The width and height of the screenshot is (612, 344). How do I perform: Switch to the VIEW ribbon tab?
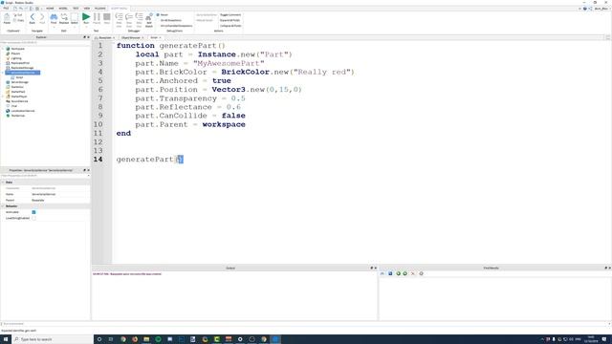[87, 9]
